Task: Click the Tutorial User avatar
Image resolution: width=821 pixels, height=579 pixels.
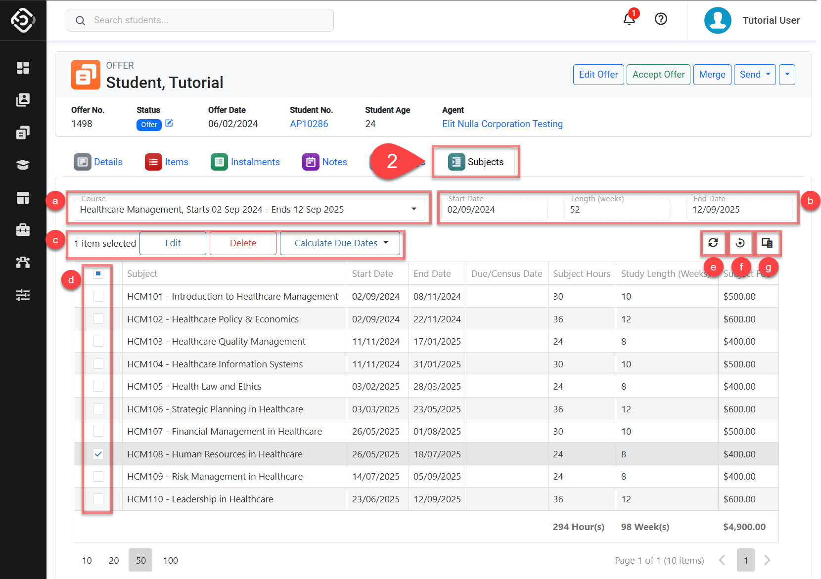Action: pyautogui.click(x=718, y=20)
